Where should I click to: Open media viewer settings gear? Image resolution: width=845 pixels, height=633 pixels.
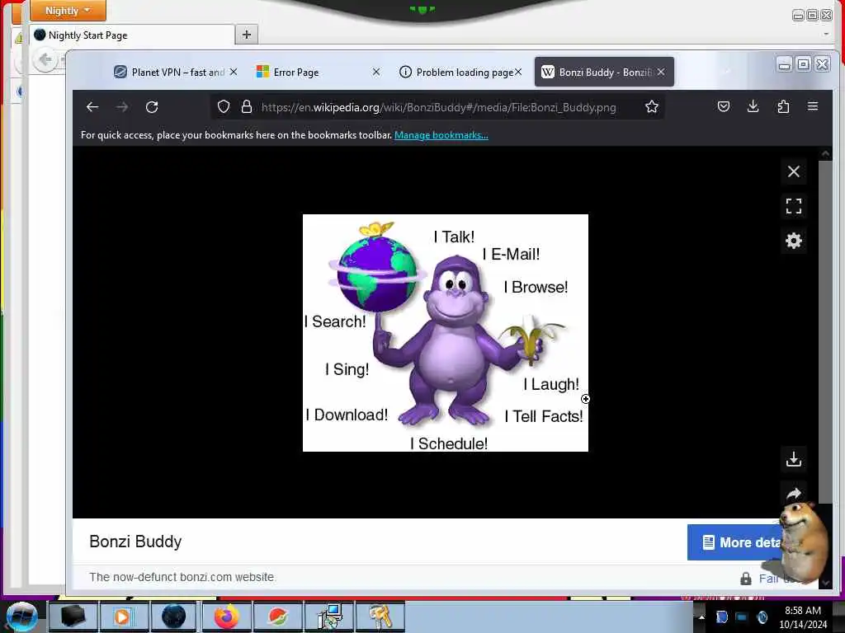pos(794,241)
